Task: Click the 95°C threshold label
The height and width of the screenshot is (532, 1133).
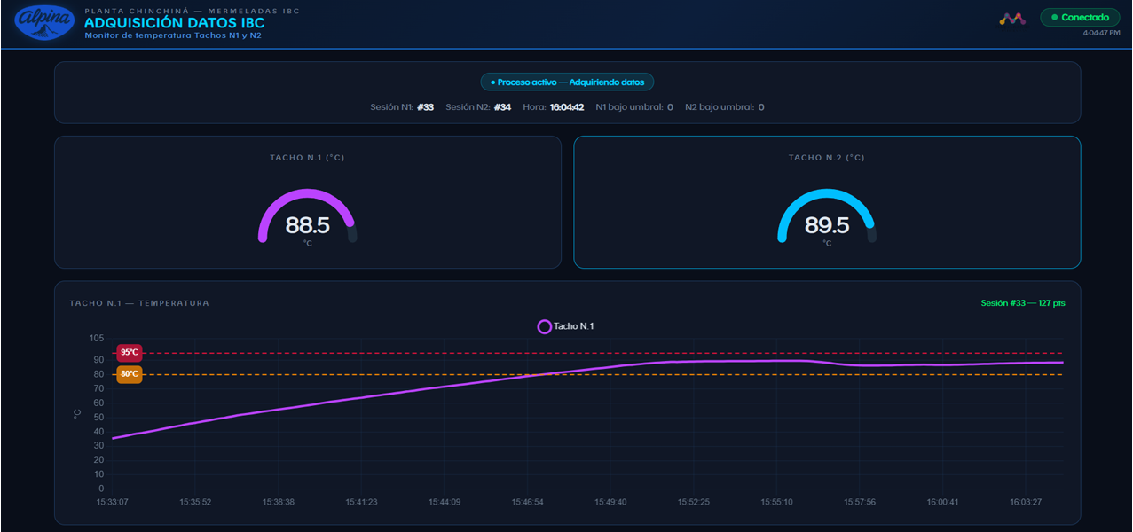Action: click(129, 353)
